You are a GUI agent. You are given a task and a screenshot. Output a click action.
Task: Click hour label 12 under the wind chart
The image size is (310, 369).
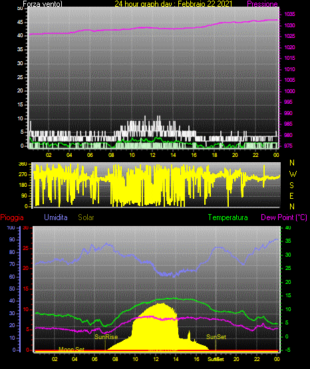click(152, 155)
